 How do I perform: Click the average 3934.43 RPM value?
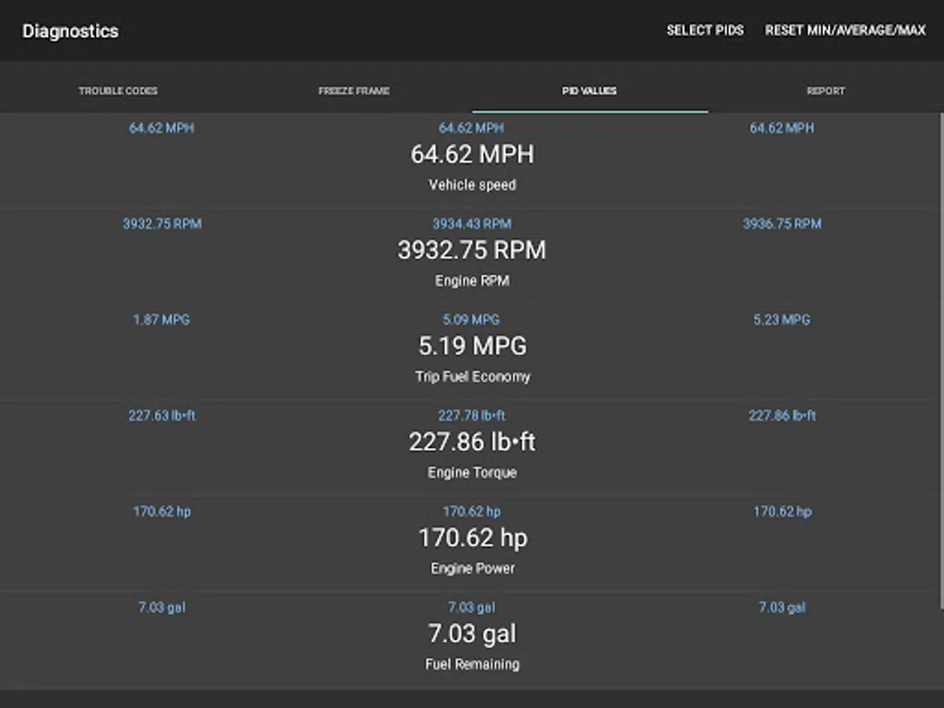pyautogui.click(x=472, y=224)
